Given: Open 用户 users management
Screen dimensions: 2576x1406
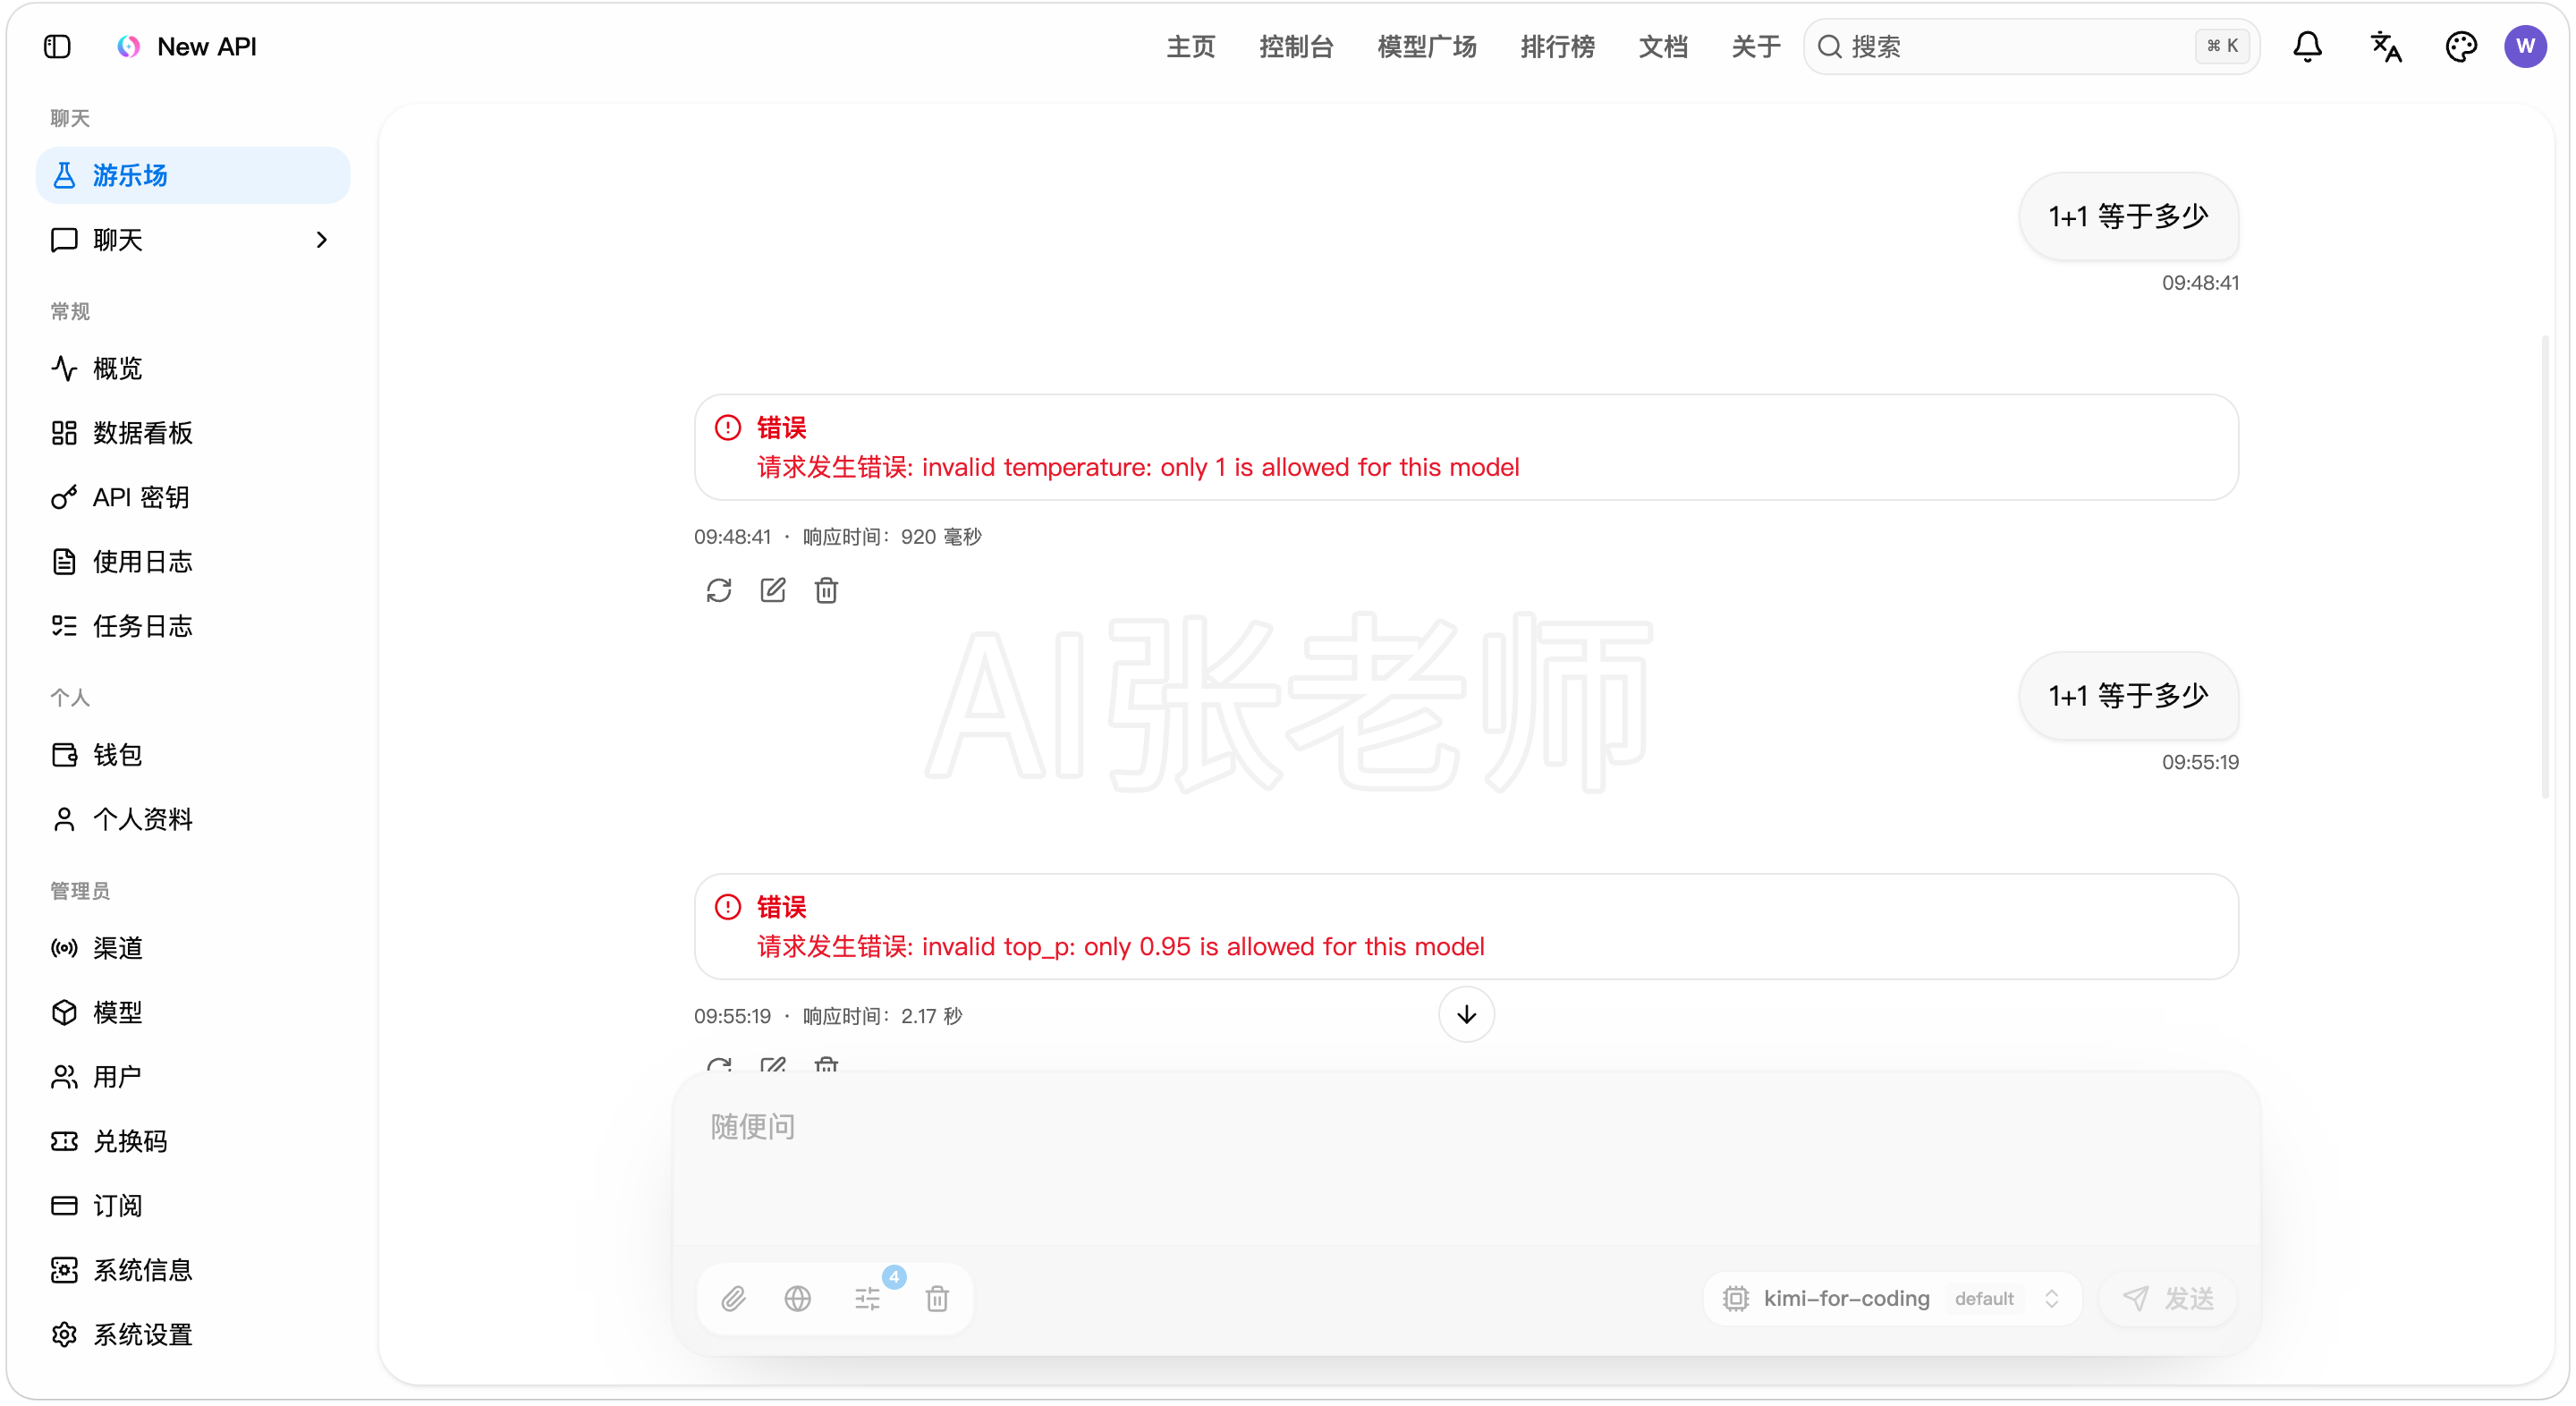Looking at the screenshot, I should click(193, 1077).
